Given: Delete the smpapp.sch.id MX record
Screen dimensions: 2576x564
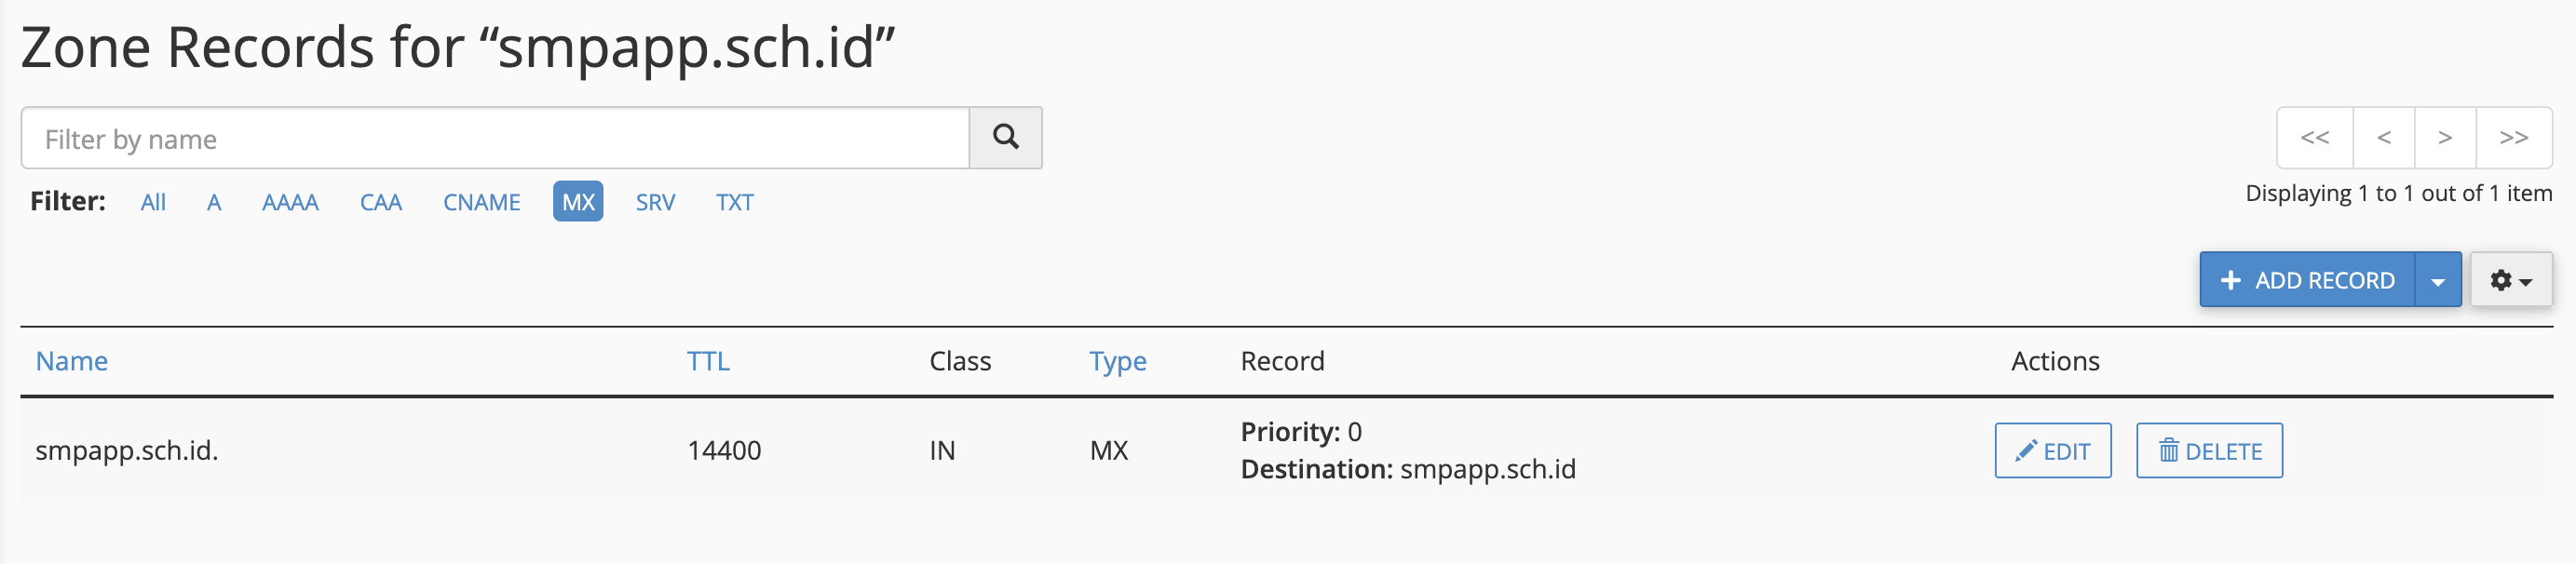Looking at the screenshot, I should tap(2208, 451).
